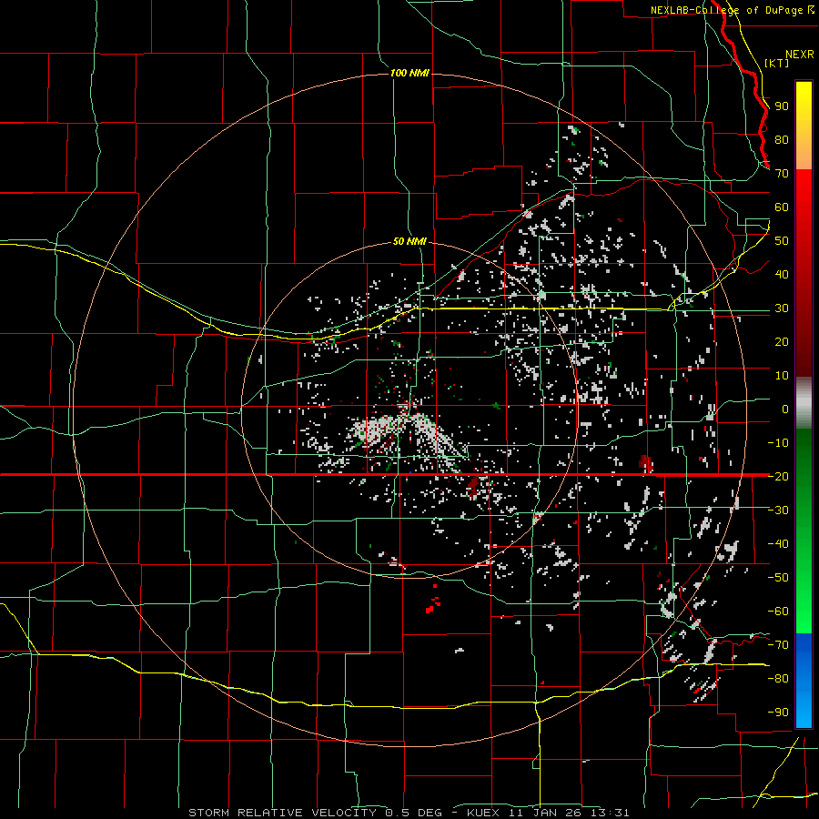Click the -80 value on the velocity scale
Image resolution: width=819 pixels, height=819 pixels.
click(778, 679)
